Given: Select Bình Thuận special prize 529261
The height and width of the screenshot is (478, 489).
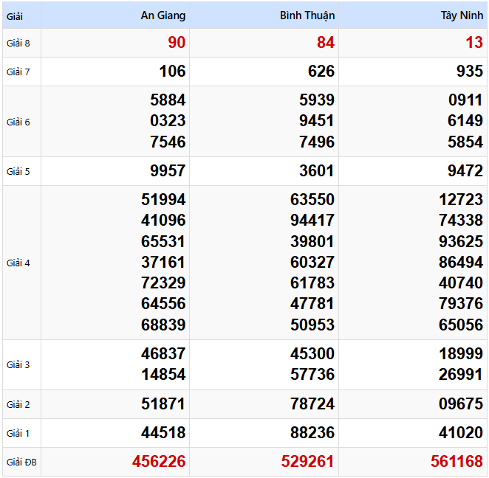Looking at the screenshot, I should click(307, 462).
